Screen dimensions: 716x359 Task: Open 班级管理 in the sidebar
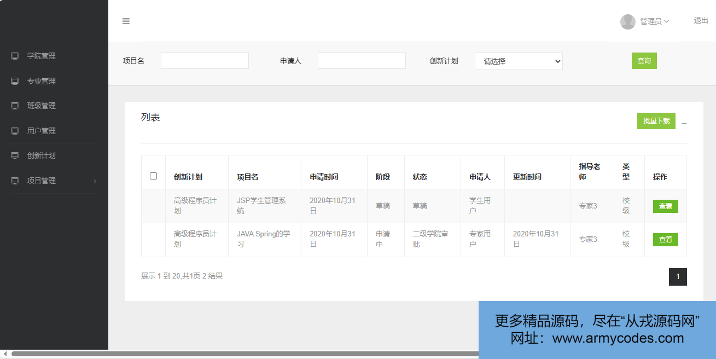tap(42, 106)
